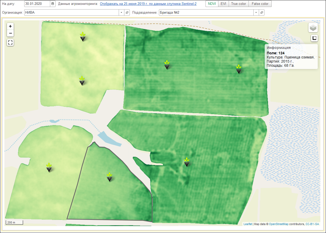Enable True color imagery
This screenshot has height=233, width=326.
click(x=238, y=4)
